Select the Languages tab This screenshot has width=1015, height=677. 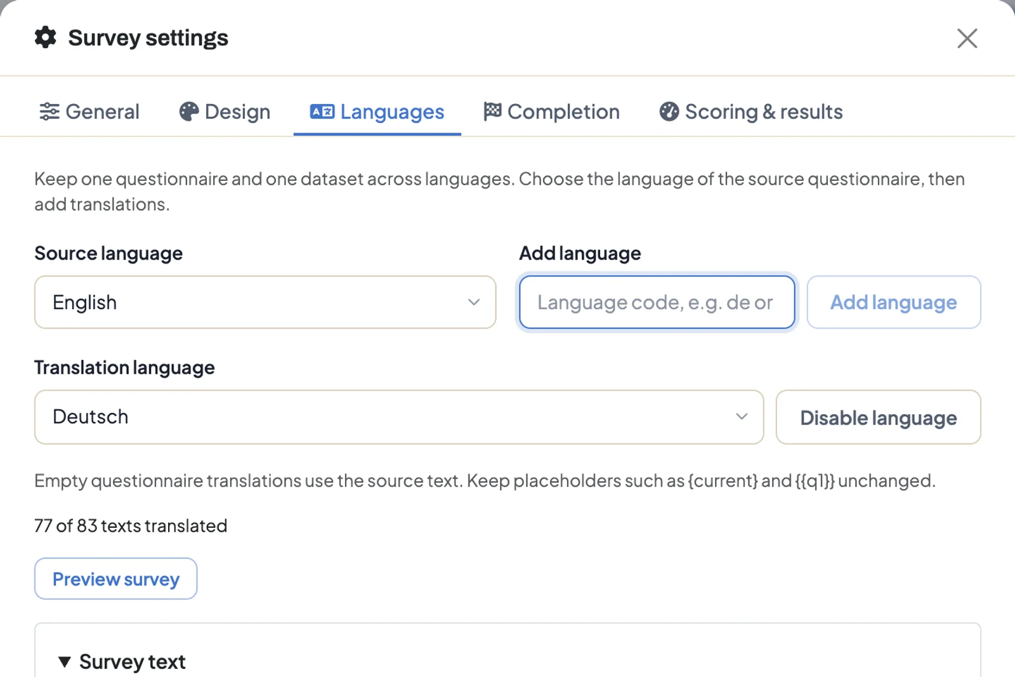(x=377, y=112)
